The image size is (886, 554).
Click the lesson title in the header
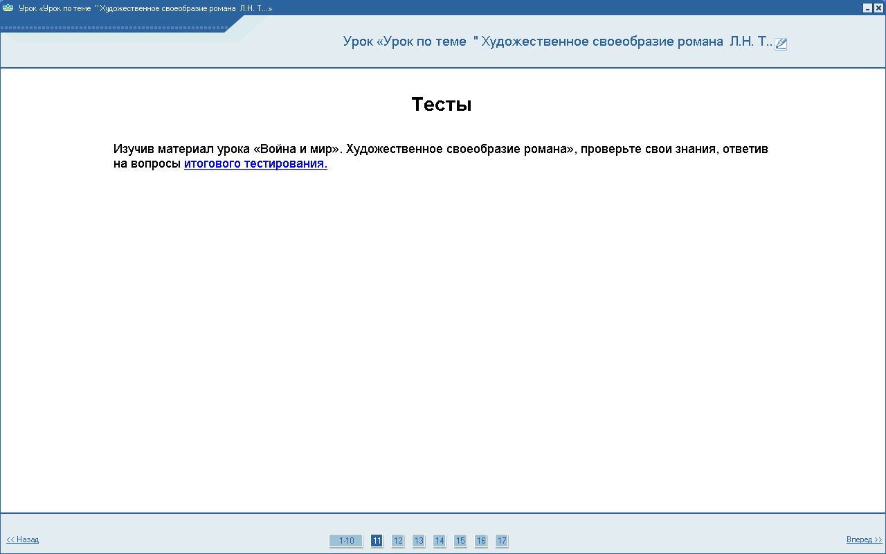click(557, 42)
